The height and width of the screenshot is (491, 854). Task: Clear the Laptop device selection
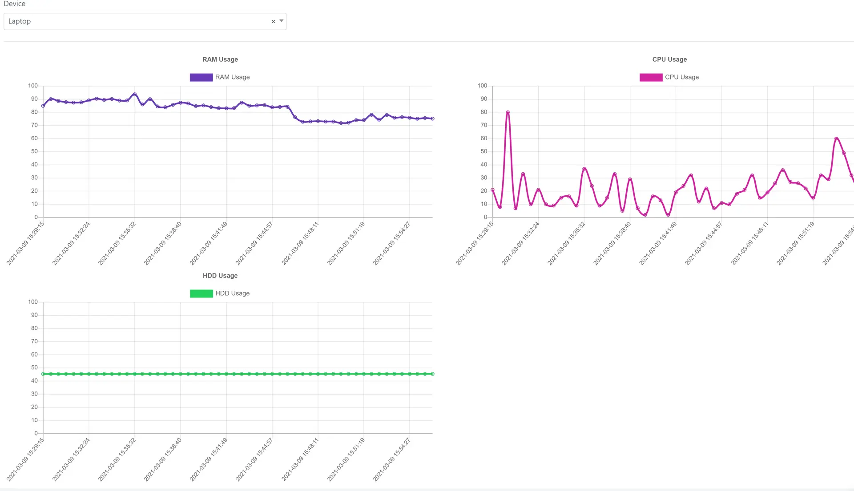273,21
